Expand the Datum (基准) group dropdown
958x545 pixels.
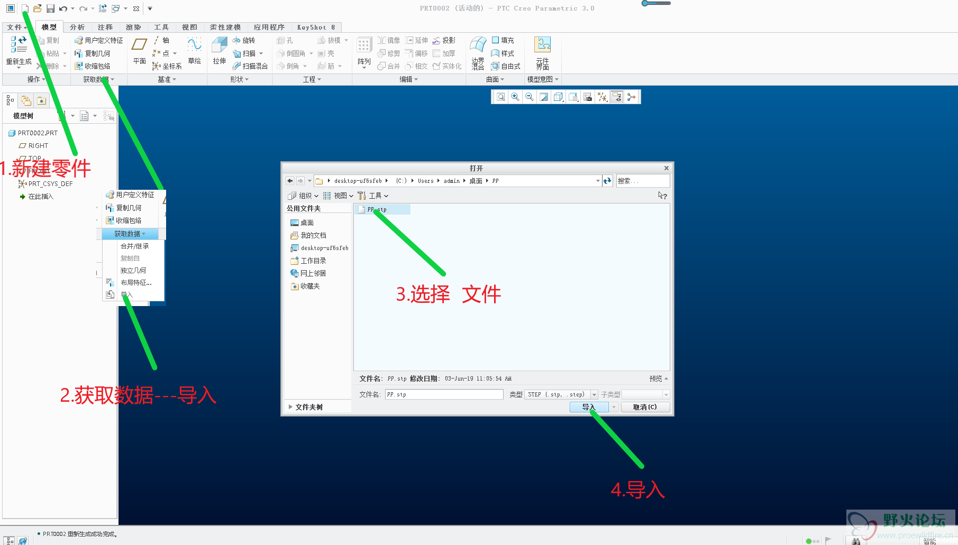[x=167, y=79]
